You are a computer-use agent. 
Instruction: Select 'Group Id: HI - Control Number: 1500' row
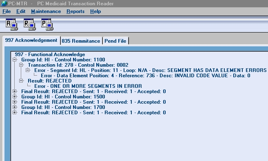coord(63,97)
